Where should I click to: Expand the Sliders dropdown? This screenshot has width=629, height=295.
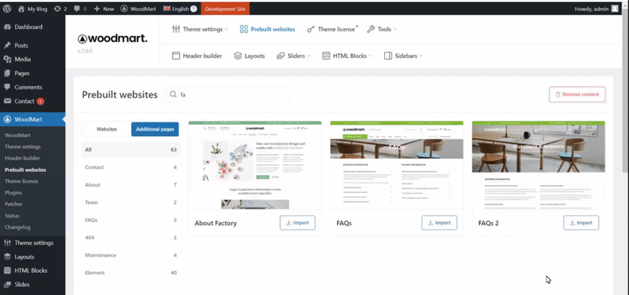294,56
